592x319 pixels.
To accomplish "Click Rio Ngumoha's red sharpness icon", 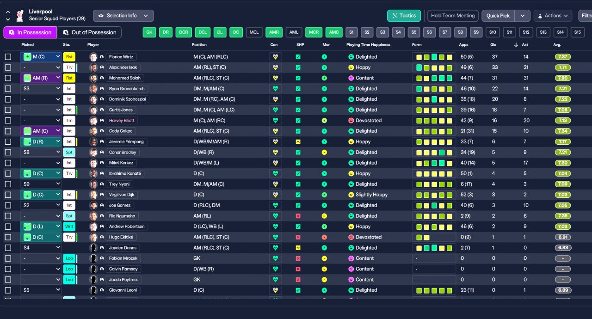I will click(x=298, y=216).
